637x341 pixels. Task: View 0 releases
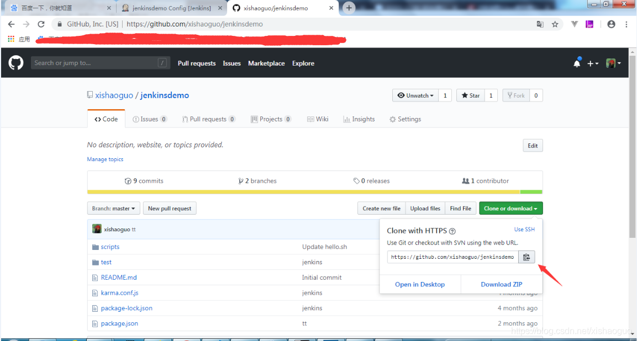point(371,181)
